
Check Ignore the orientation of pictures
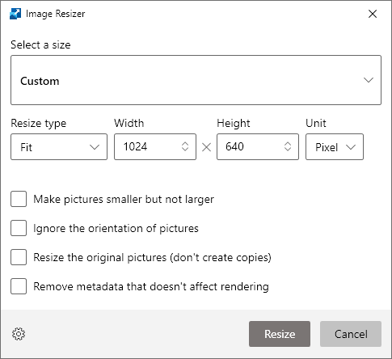[x=19, y=228]
